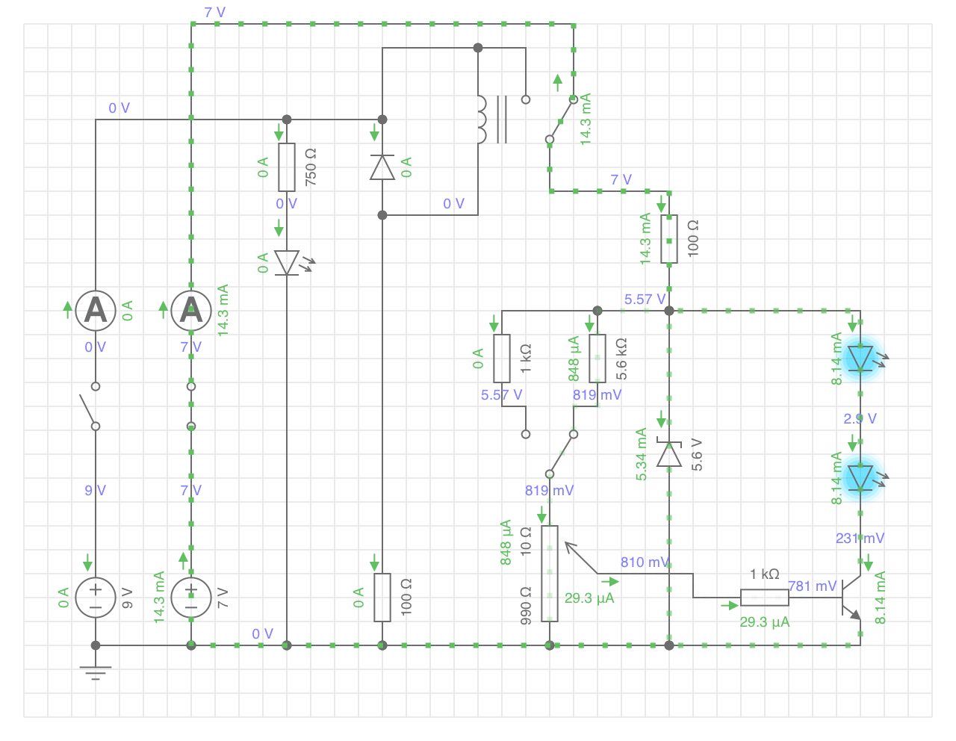This screenshot has width=956, height=741.
Task: Click the lower glowing blue LED
Action: (861, 478)
